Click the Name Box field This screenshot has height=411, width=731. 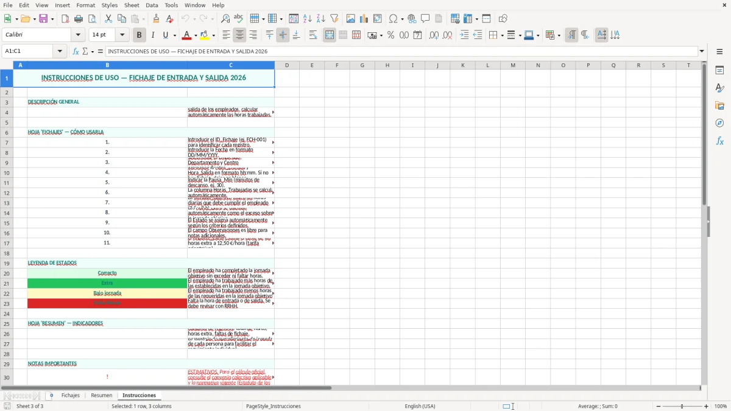click(x=29, y=51)
